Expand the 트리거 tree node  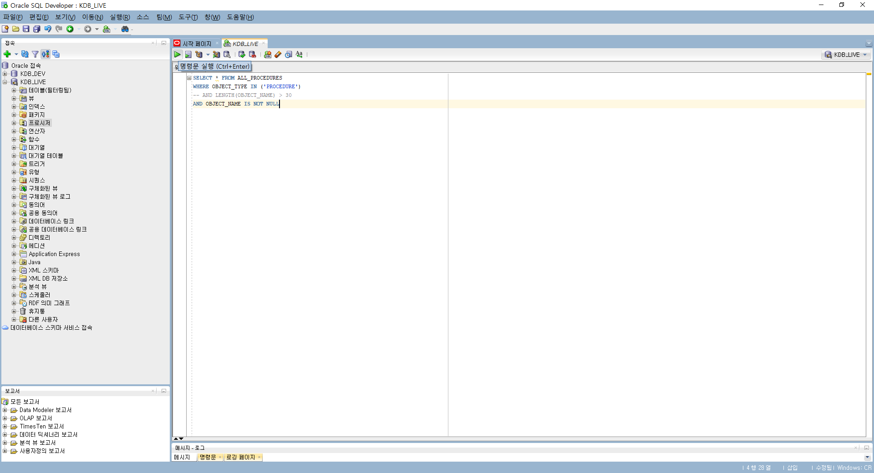click(14, 164)
